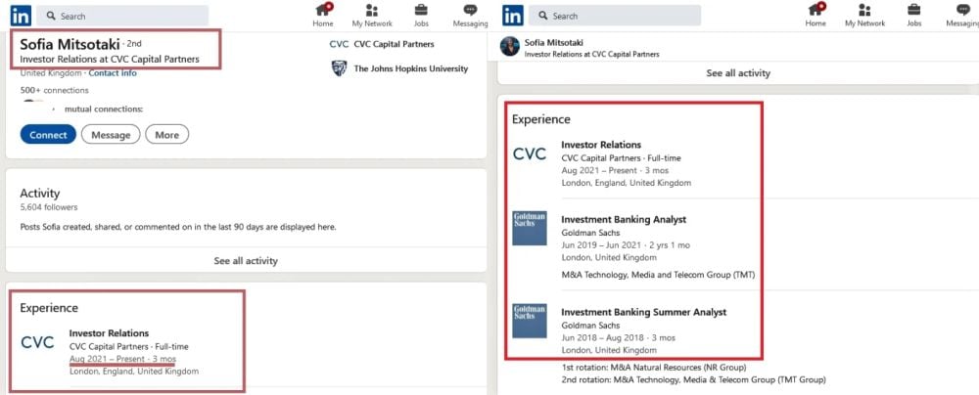Click the Sofia Mitsotaki profile name heading
Viewport: 979px width, 395px height.
click(70, 44)
